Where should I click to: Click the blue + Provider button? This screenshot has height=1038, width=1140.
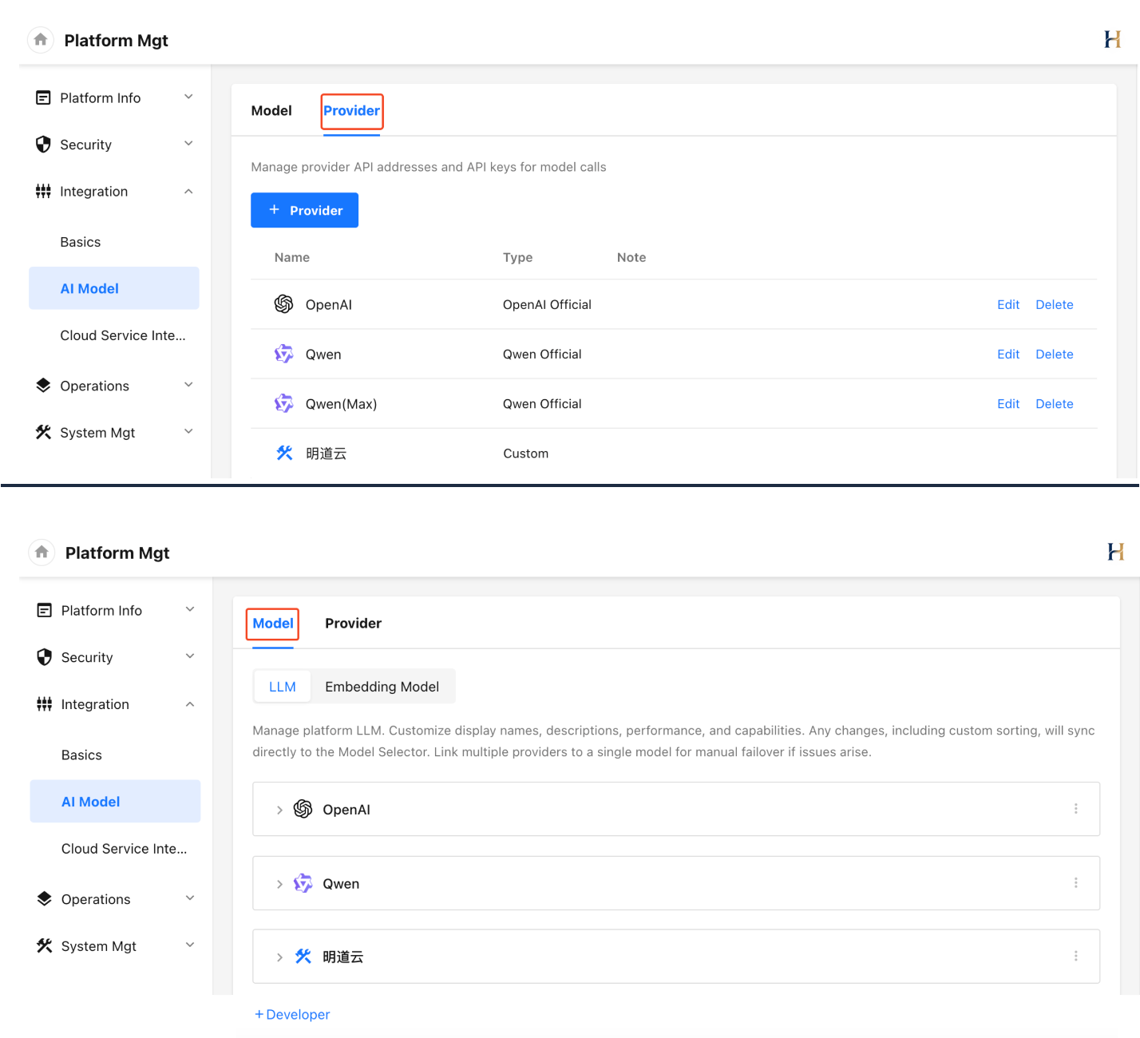coord(304,210)
